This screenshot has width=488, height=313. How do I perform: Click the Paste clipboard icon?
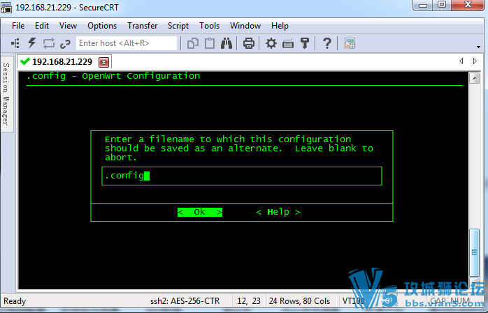pos(210,43)
